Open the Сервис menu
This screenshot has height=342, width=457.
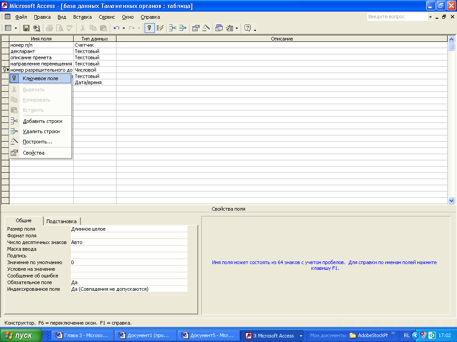pos(107,17)
